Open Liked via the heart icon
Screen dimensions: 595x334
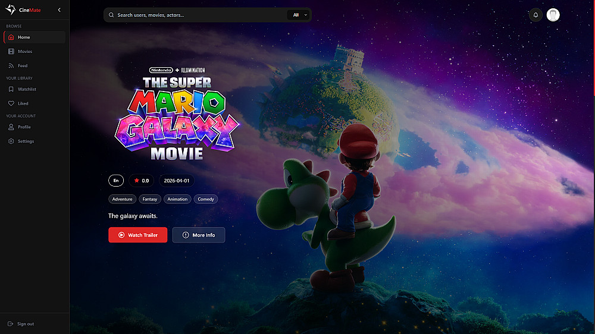tap(11, 103)
